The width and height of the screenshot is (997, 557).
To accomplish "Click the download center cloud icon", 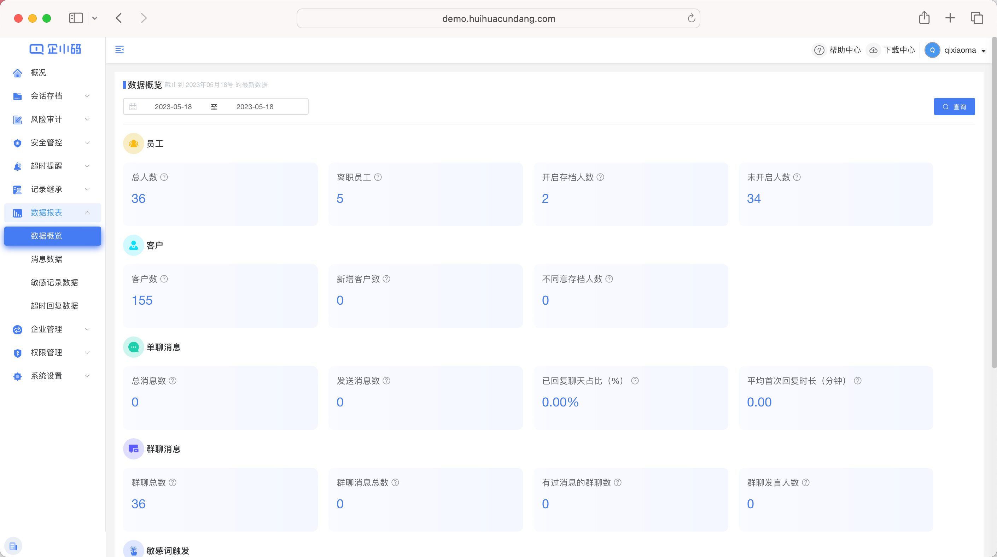I will pos(873,50).
